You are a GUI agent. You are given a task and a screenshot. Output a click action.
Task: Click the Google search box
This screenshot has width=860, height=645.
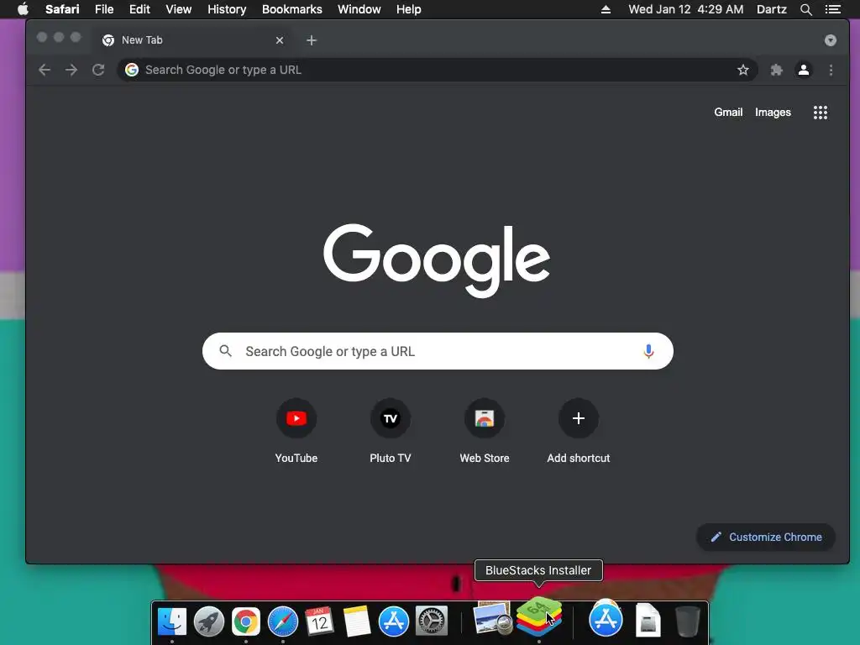[438, 351]
